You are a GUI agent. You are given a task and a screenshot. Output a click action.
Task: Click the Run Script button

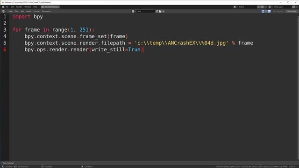click(x=292, y=11)
